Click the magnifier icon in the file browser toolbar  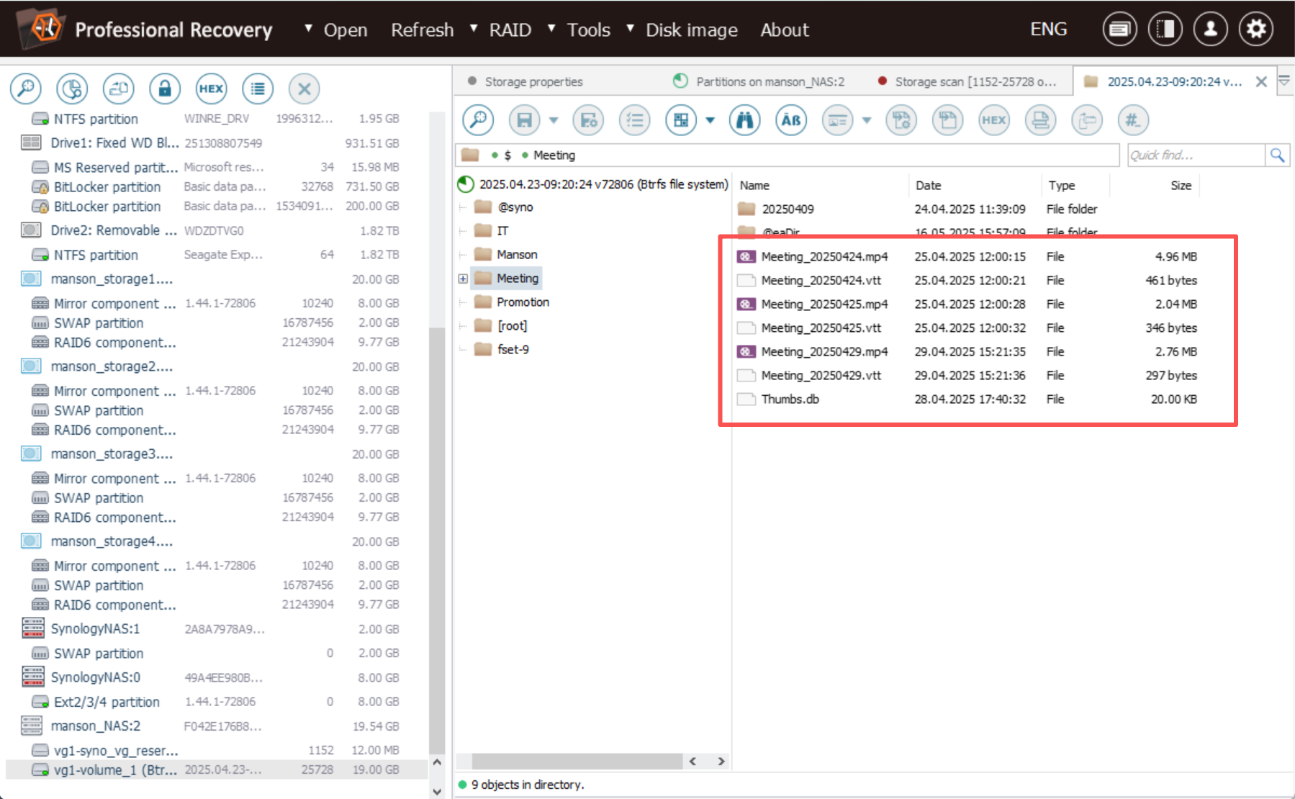coord(478,120)
